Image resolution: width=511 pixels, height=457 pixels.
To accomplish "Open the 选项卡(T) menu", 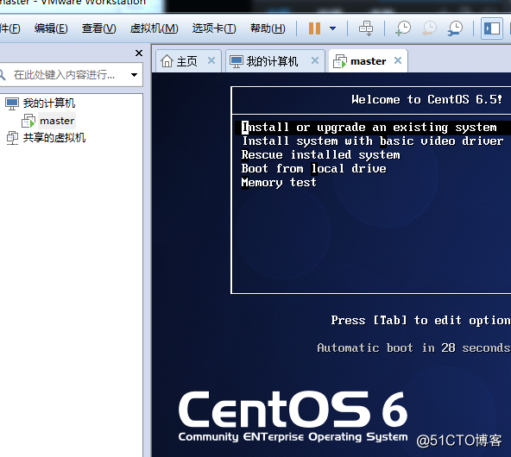I will coord(214,28).
